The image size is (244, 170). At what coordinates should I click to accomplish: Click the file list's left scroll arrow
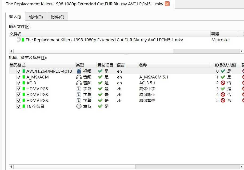pos(11,51)
